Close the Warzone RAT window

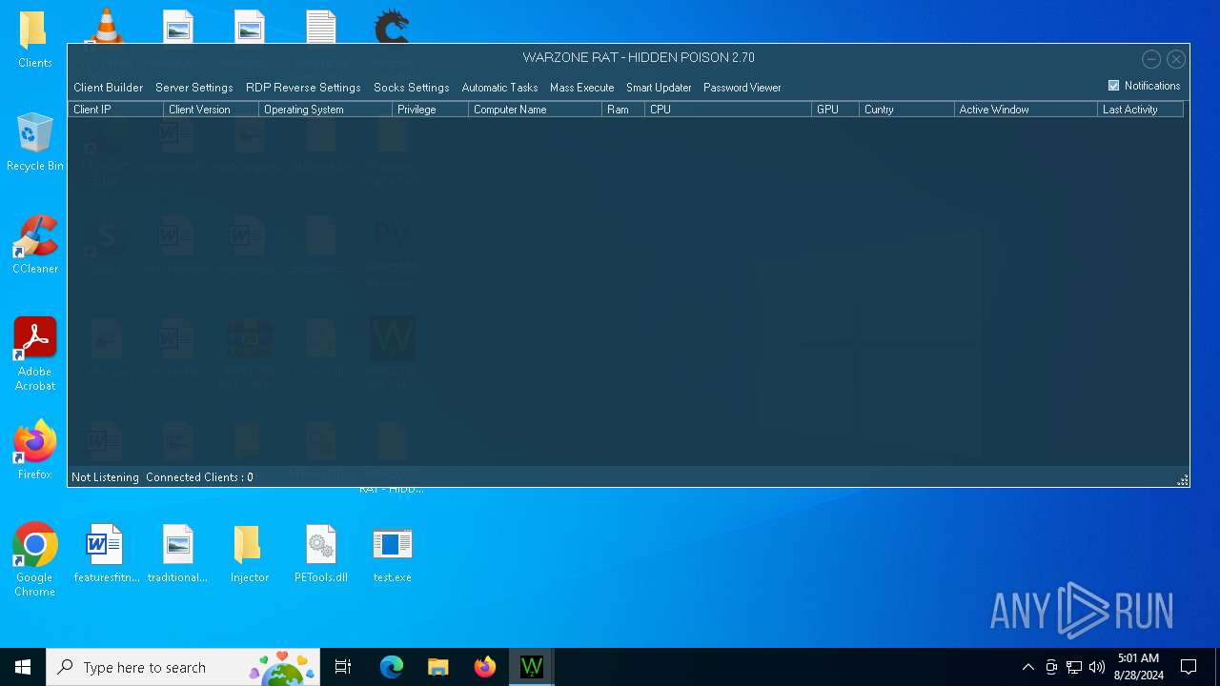point(1176,59)
